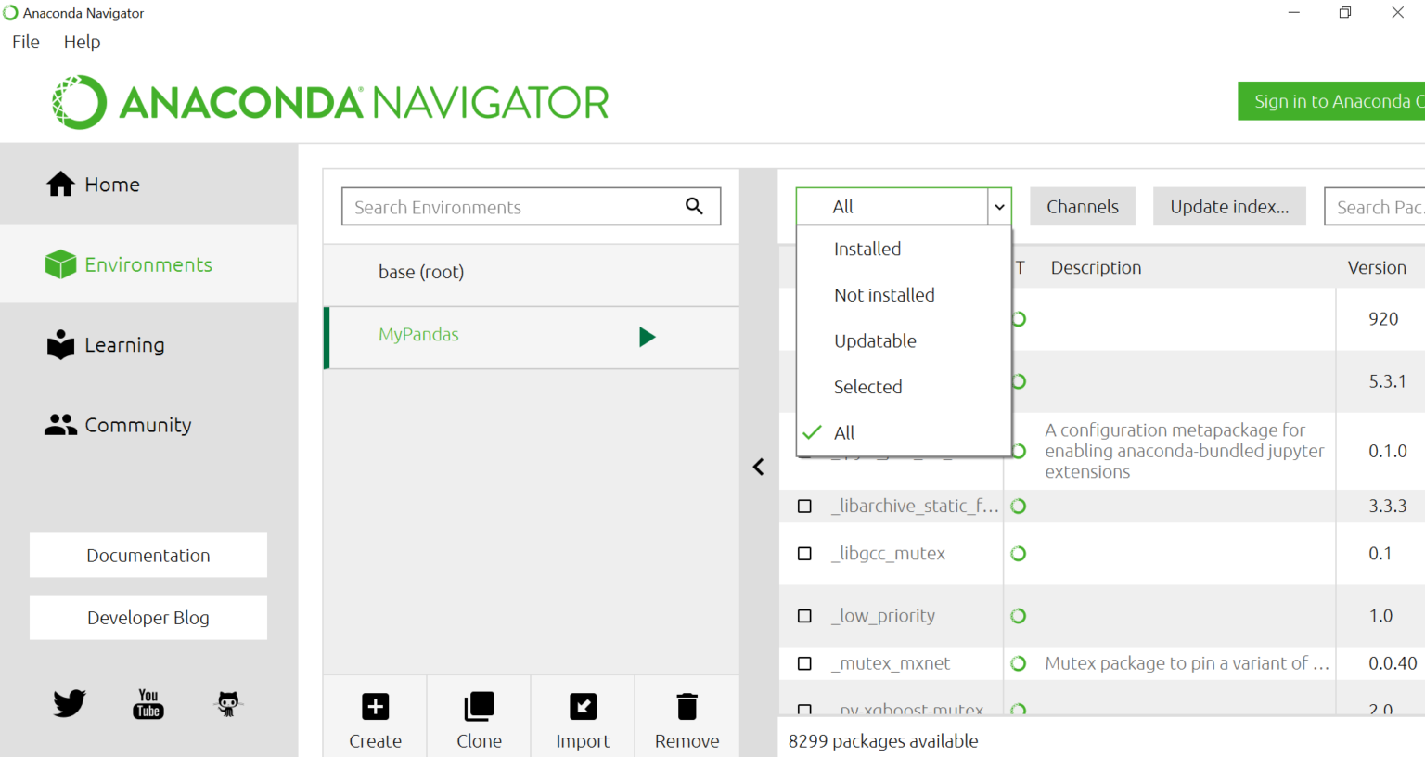Remove the selected environment
The height and width of the screenshot is (757, 1425).
click(687, 720)
